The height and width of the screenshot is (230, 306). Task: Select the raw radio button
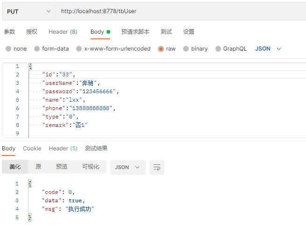click(161, 49)
